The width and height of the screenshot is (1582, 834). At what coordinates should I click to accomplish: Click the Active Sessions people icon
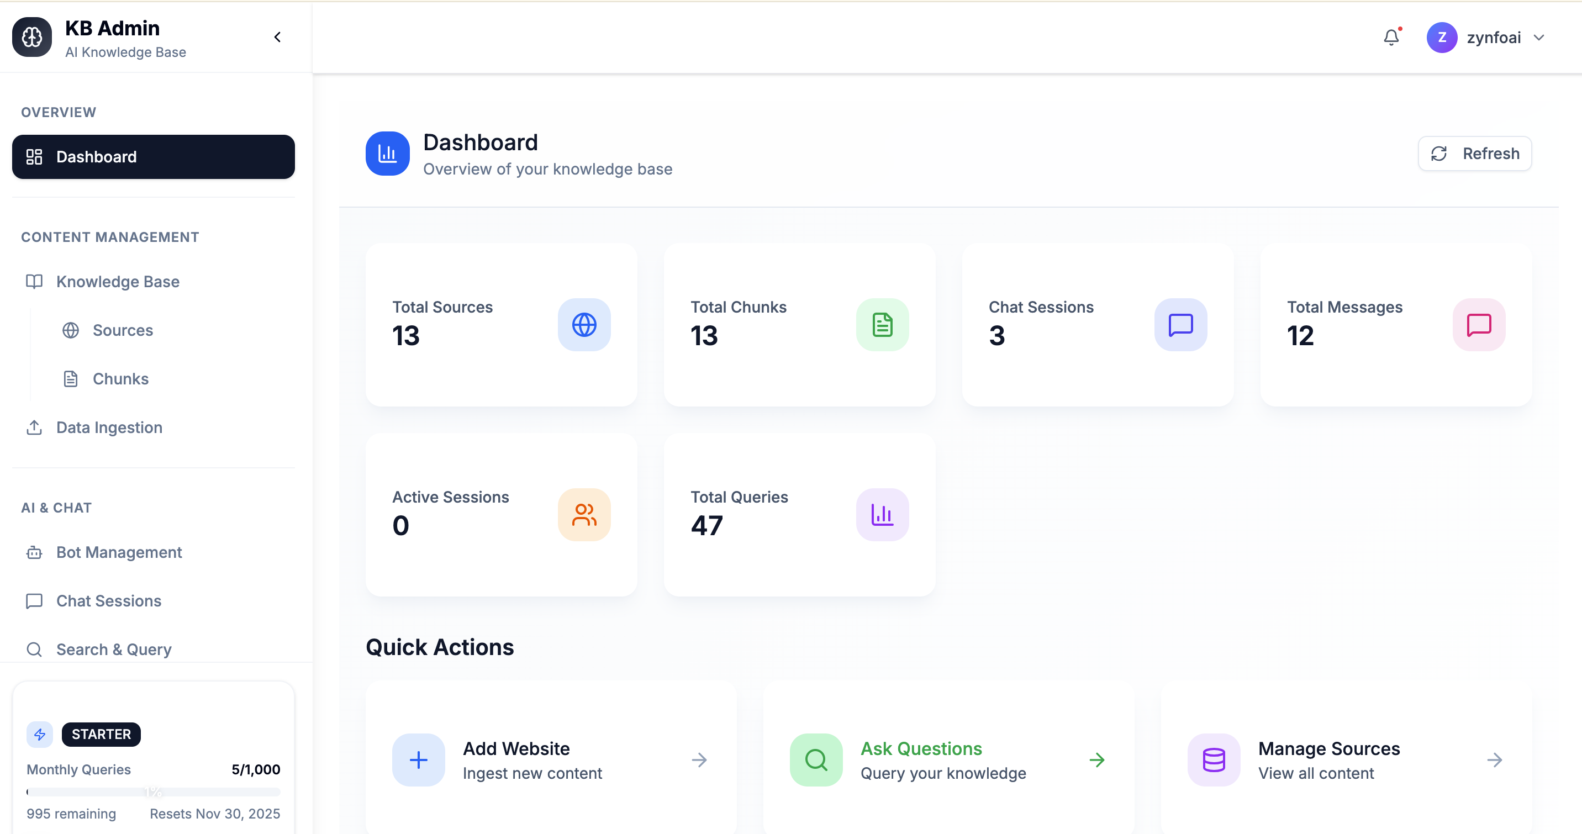[584, 515]
